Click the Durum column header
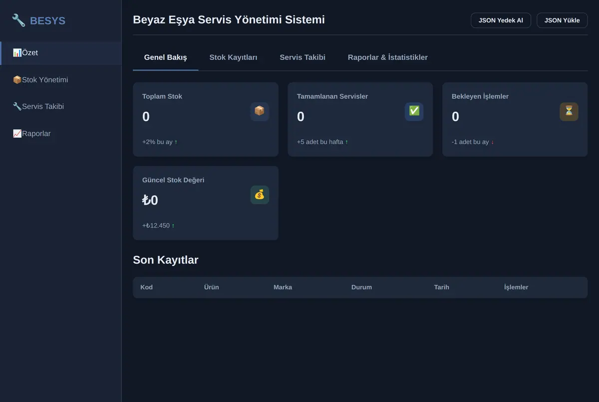 point(361,287)
